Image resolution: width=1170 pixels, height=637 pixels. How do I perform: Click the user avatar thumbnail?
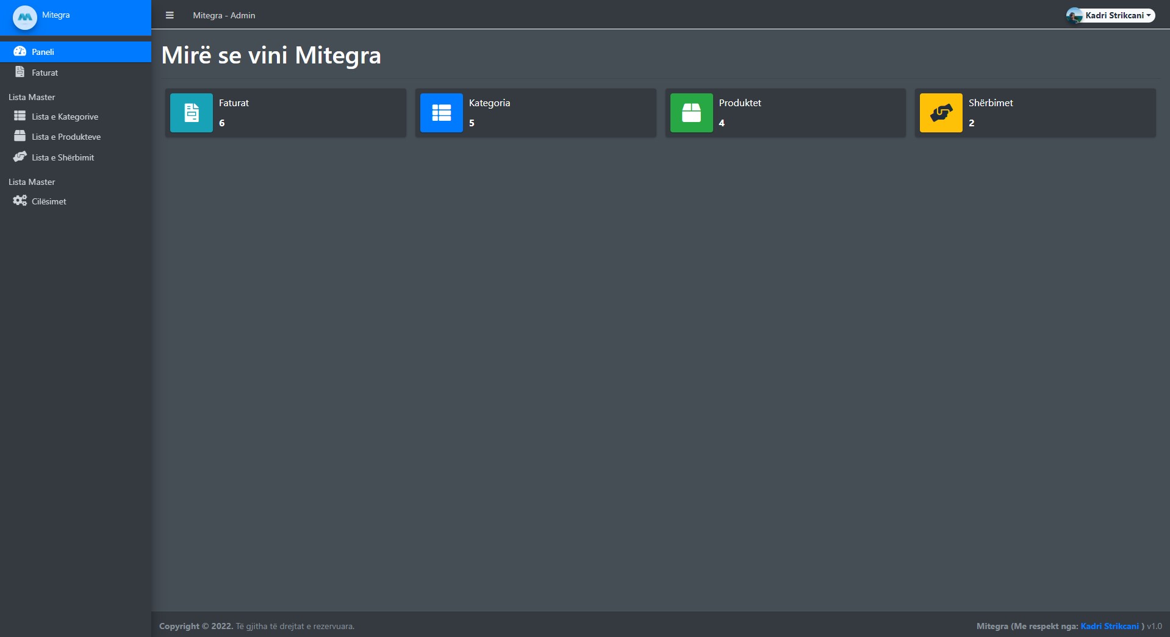[1074, 16]
